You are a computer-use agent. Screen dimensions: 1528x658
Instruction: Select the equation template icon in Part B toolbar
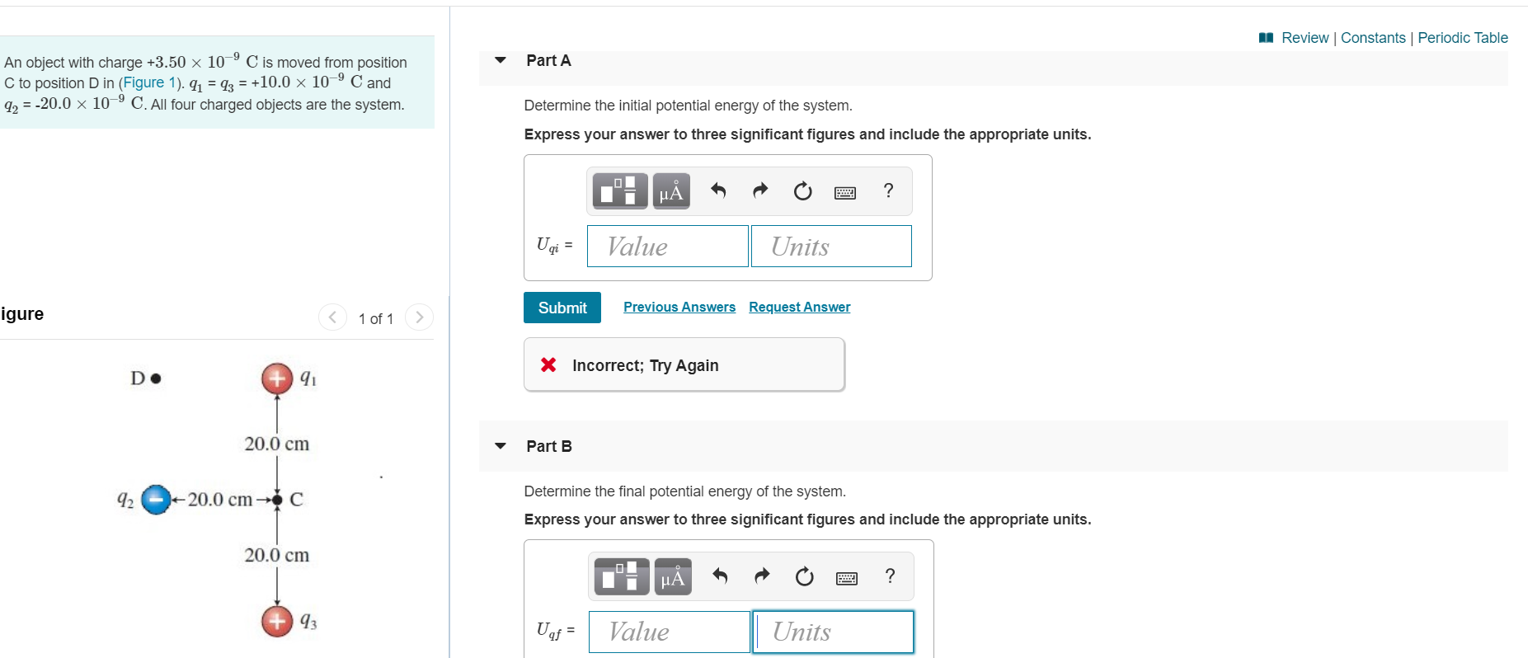click(621, 576)
